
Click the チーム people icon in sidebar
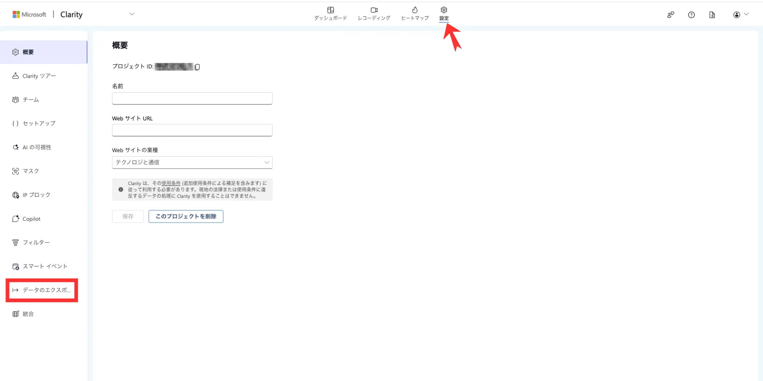[15, 100]
